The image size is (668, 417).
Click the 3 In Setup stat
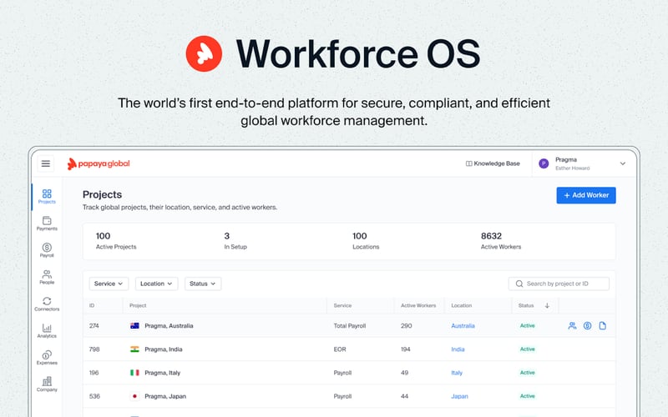[x=235, y=241]
